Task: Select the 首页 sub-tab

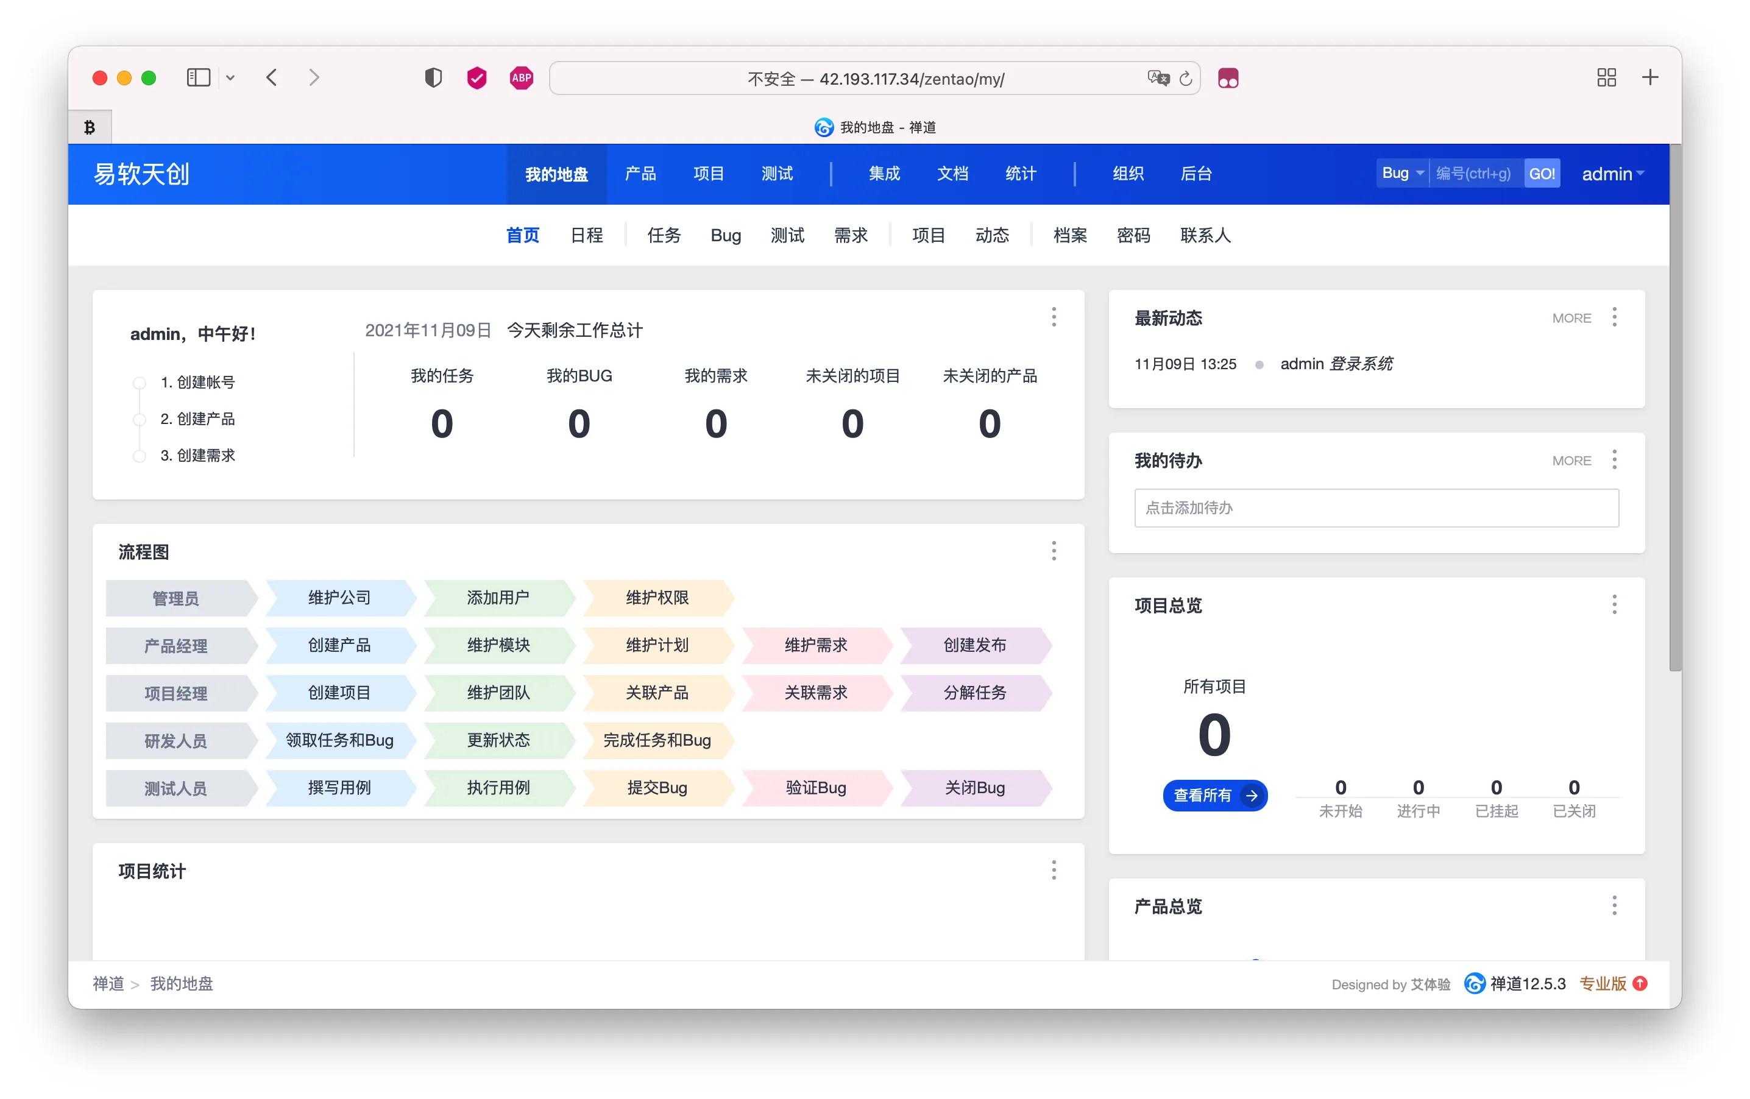Action: coord(523,235)
